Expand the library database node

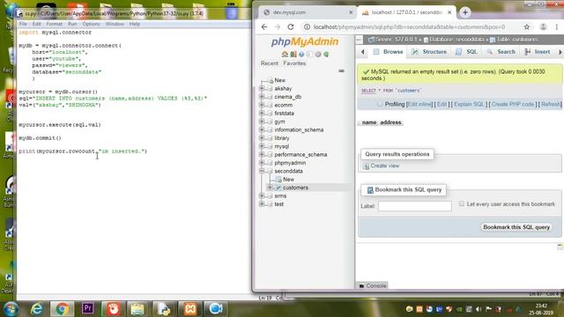click(x=263, y=138)
